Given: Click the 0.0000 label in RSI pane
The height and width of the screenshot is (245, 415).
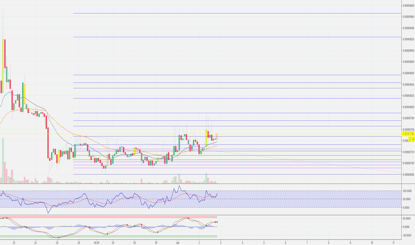Looking at the screenshot, I should coord(407,208).
